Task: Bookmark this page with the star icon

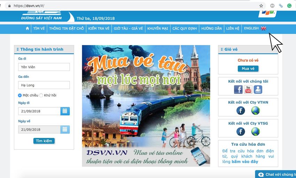Action: (261, 6)
